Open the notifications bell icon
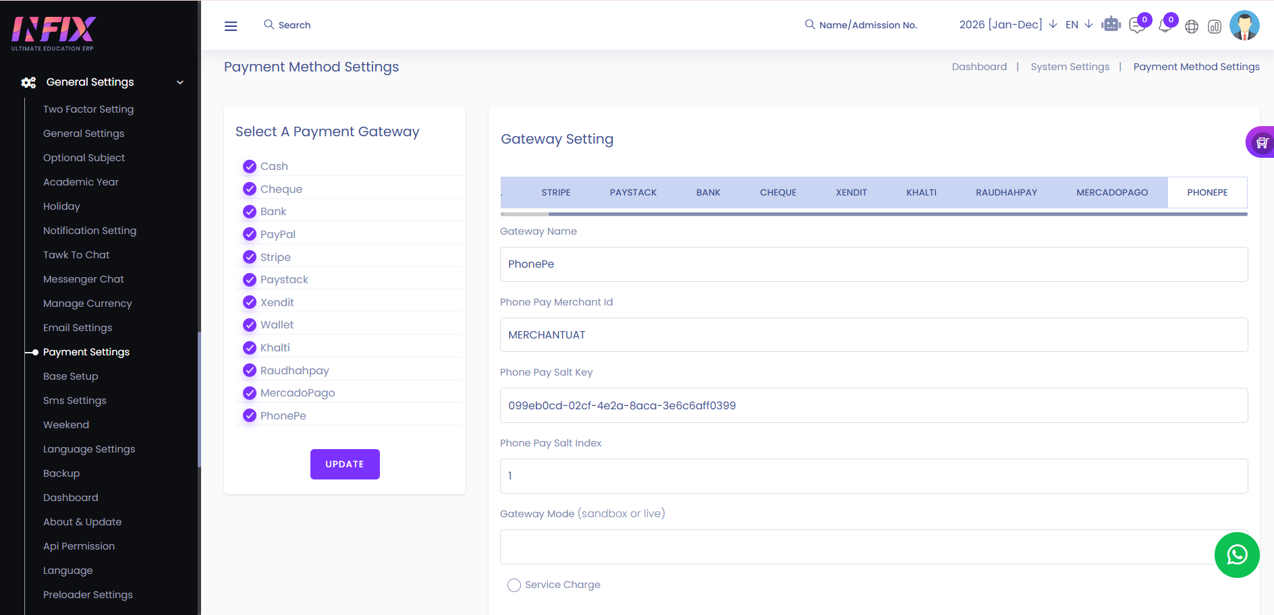The image size is (1274, 615). click(1165, 26)
